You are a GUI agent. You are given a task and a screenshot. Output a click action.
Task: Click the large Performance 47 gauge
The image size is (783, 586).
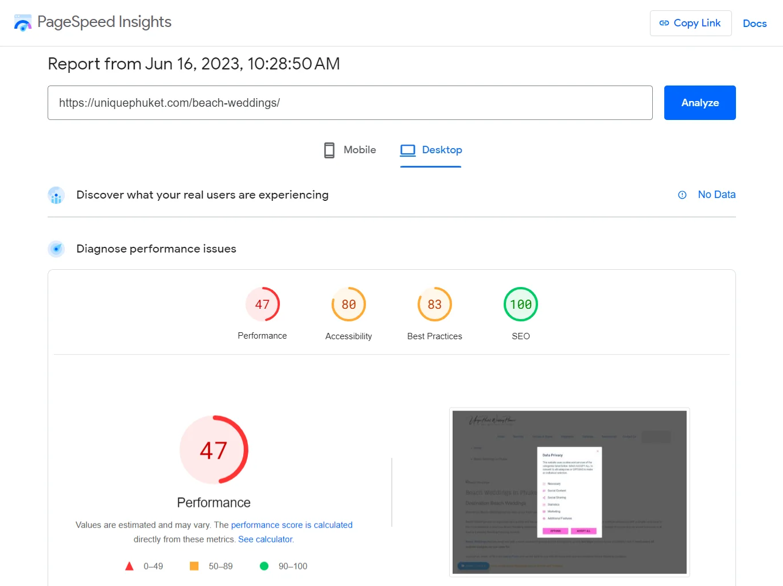click(x=214, y=450)
